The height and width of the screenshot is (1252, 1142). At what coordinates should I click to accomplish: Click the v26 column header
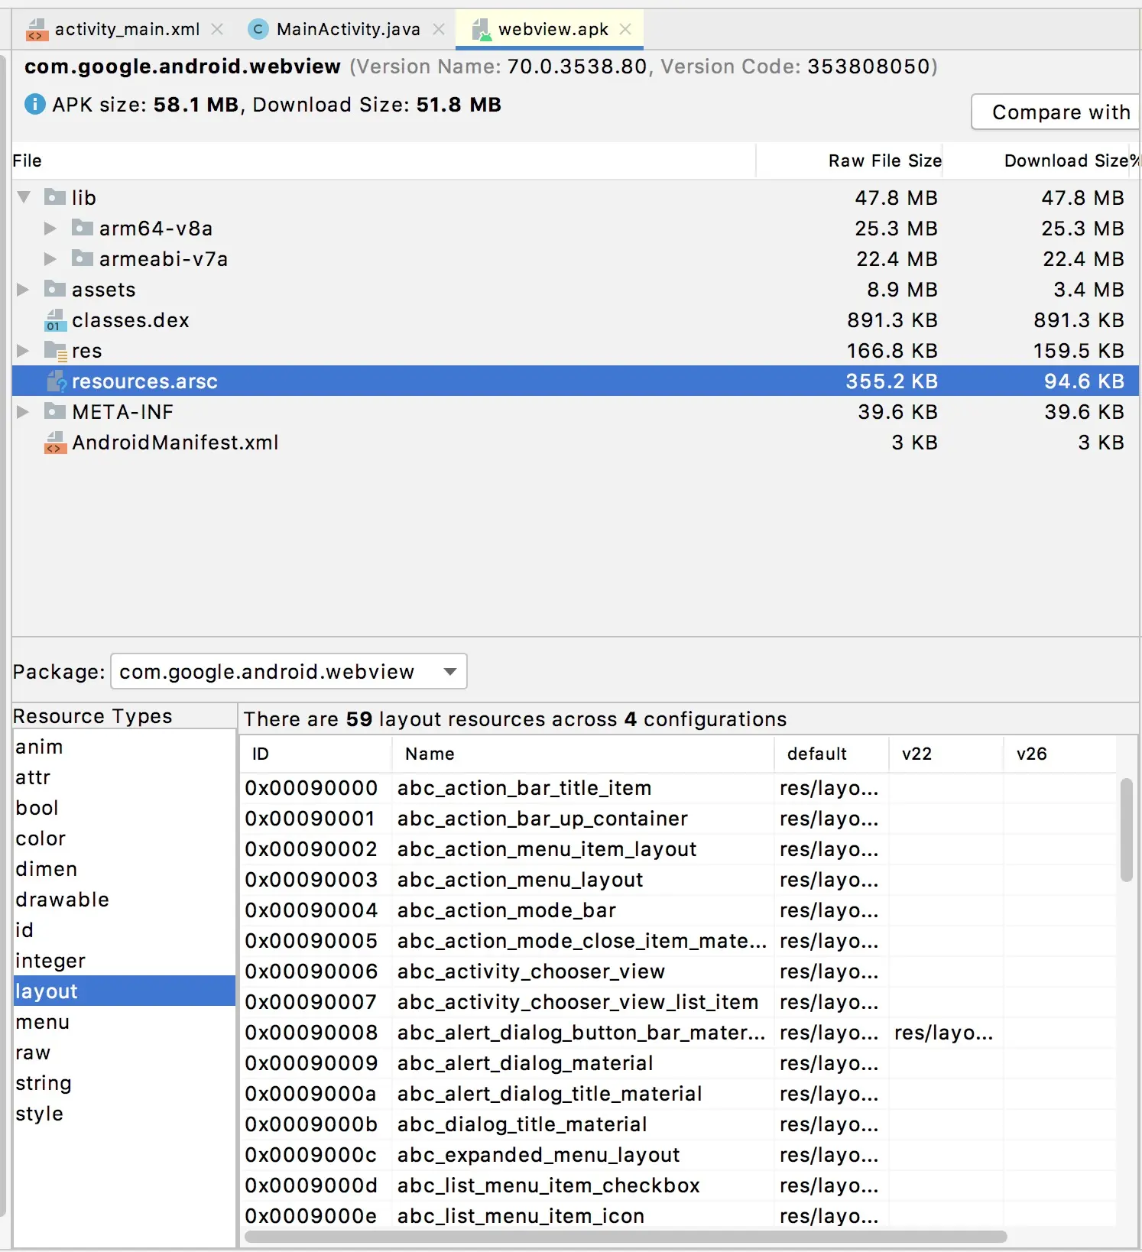(x=1060, y=754)
